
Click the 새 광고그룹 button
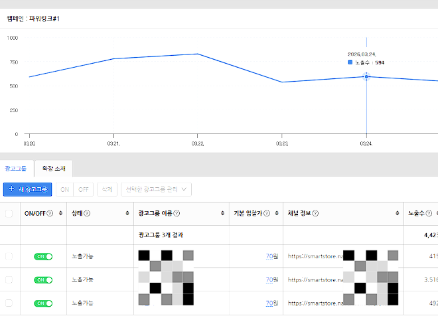click(x=27, y=189)
